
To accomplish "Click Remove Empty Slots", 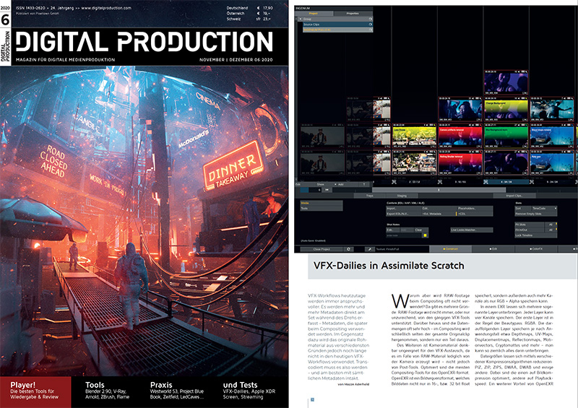I will pos(535,214).
